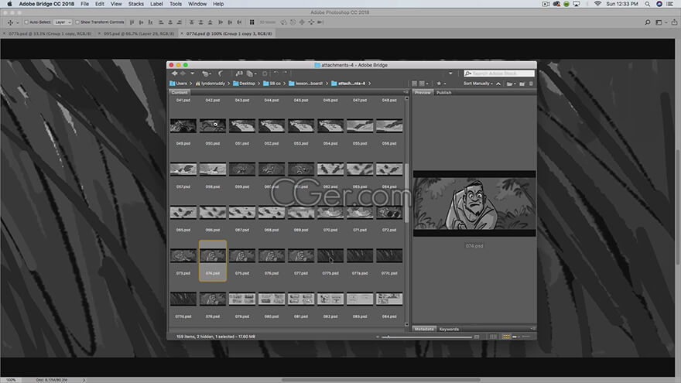The image size is (681, 383).
Task: Open thumbnail quality options dropdown
Action: pos(423,84)
